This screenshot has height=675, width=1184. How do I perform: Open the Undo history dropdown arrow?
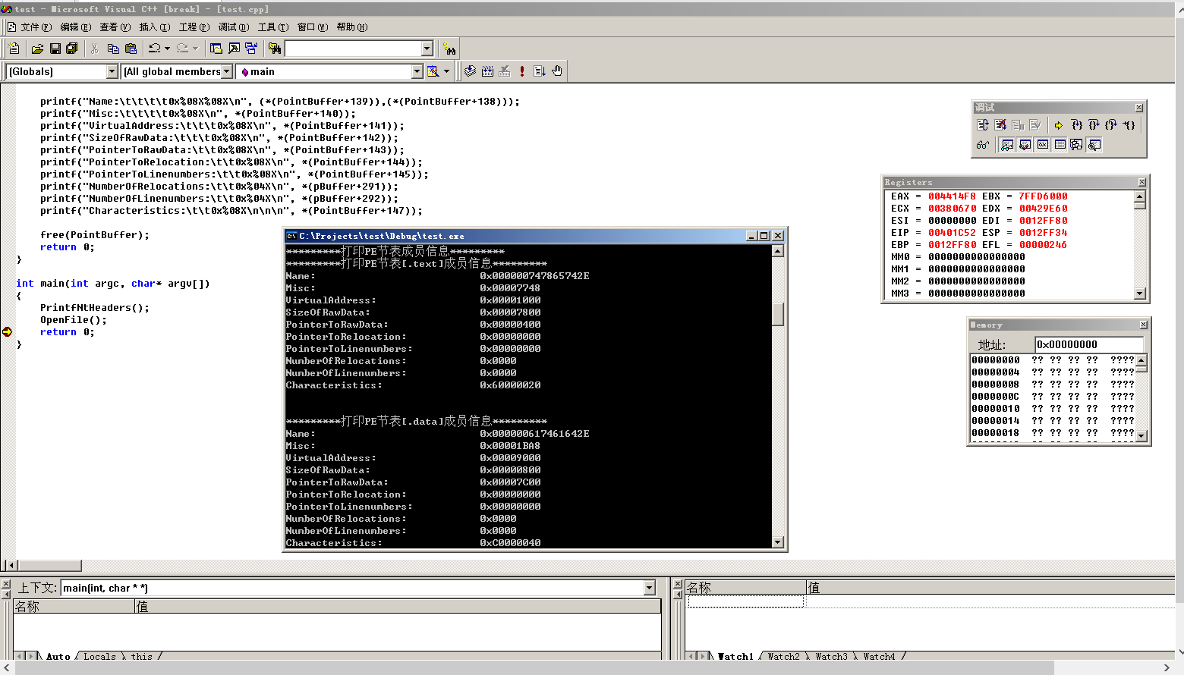(x=167, y=49)
